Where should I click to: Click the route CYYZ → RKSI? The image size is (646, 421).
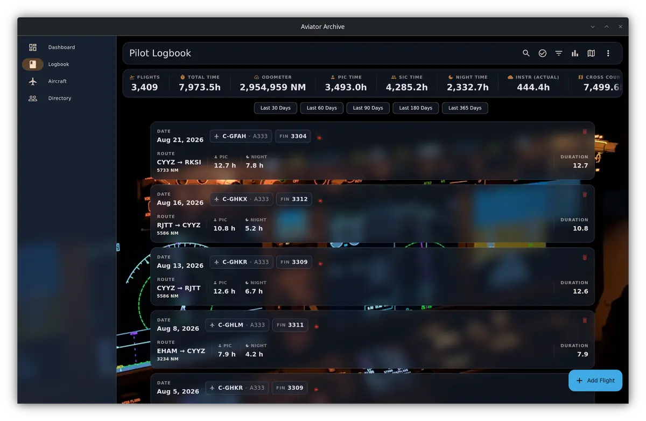pyautogui.click(x=179, y=163)
